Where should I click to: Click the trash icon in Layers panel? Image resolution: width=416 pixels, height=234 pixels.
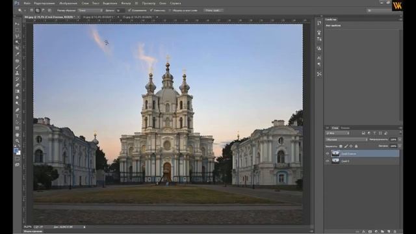click(395, 231)
